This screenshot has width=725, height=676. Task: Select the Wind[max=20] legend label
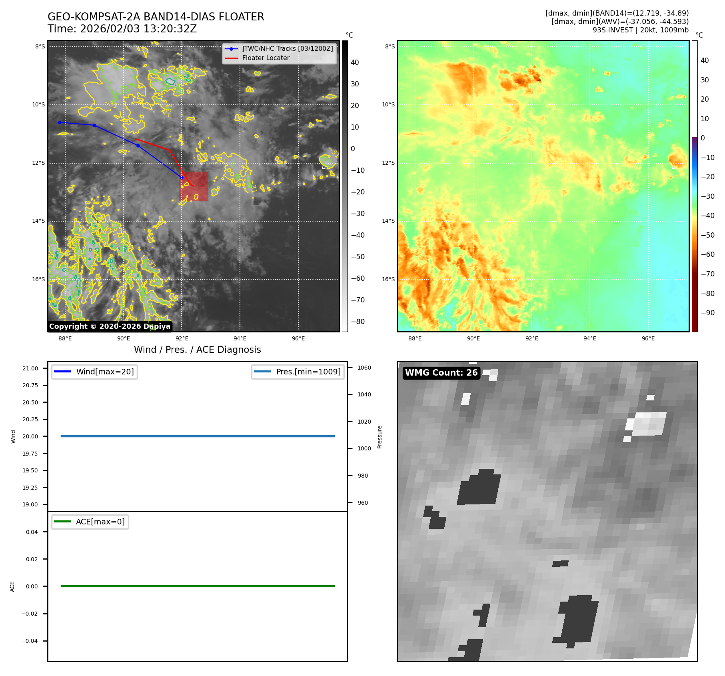coord(105,372)
